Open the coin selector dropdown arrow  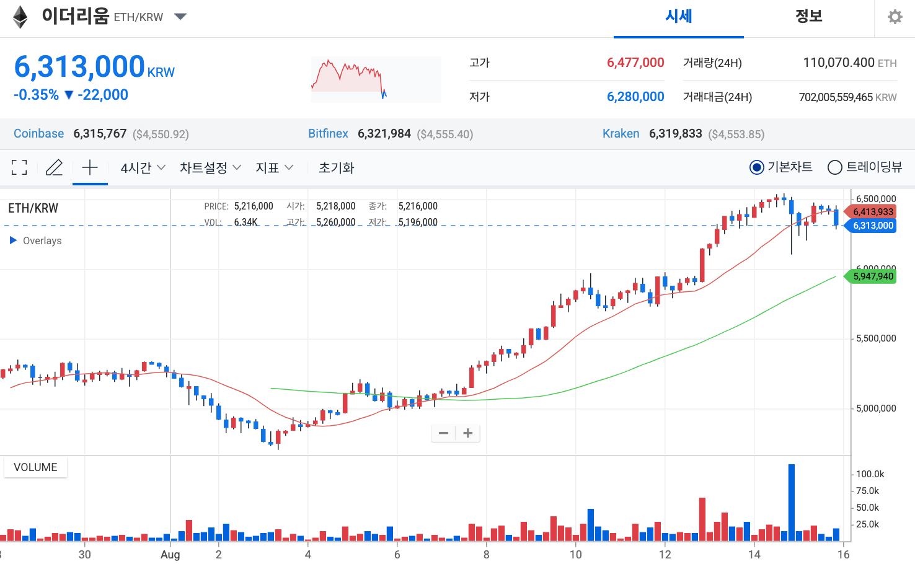(180, 17)
